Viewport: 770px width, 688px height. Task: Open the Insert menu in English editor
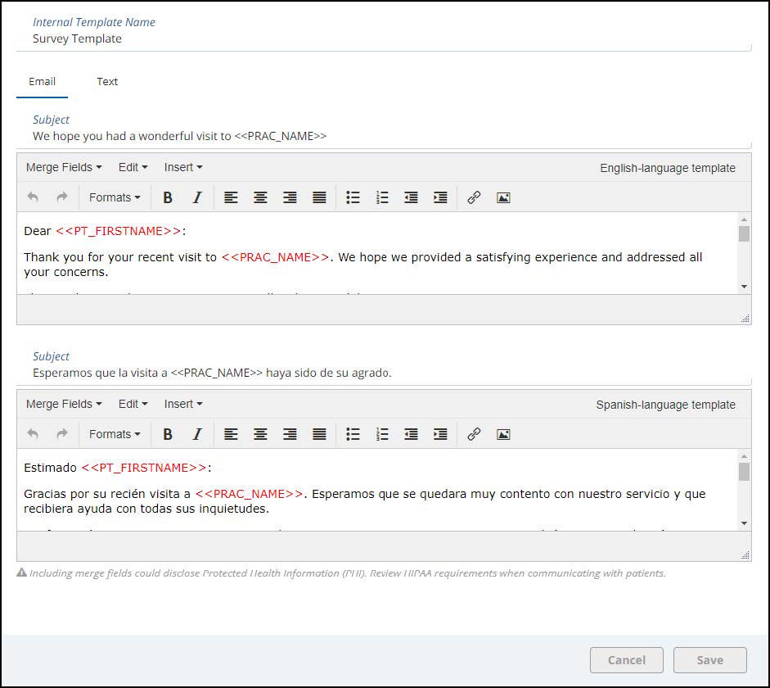tap(182, 167)
